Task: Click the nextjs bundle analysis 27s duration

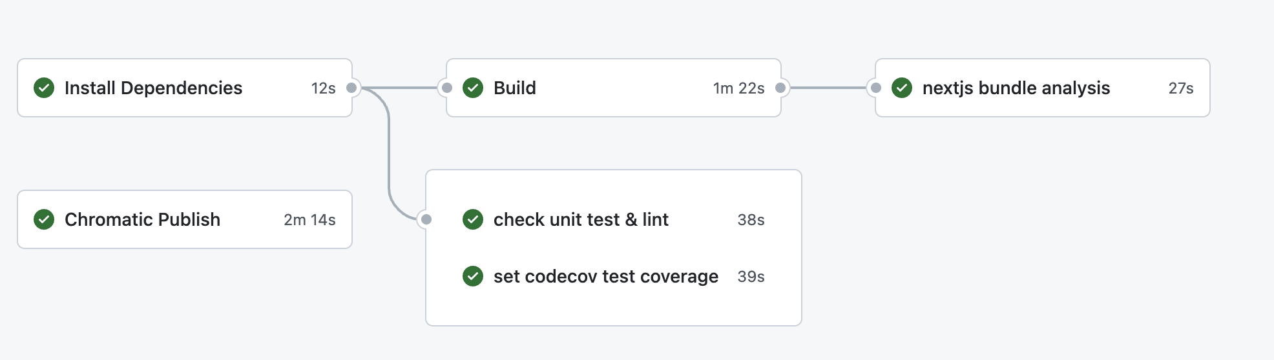Action: [1181, 88]
